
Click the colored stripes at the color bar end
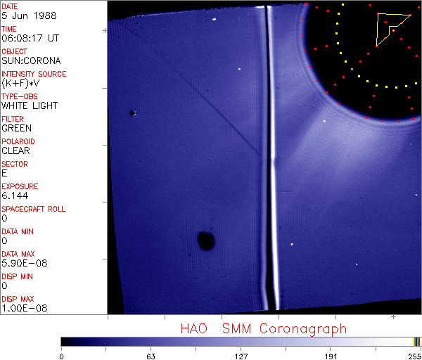coord(416,342)
